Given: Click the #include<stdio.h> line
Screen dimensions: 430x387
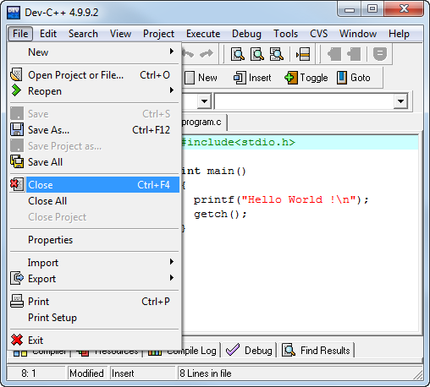Looking at the screenshot, I should click(x=239, y=142).
